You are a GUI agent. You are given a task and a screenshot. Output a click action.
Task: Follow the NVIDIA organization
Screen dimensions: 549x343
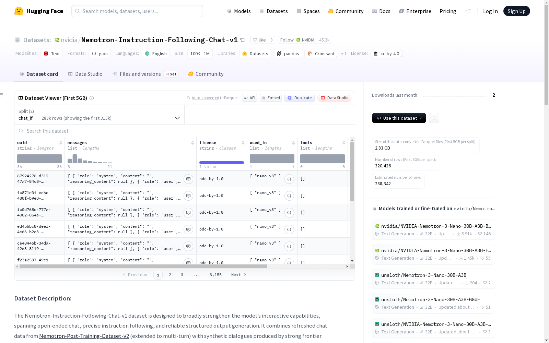297,40
